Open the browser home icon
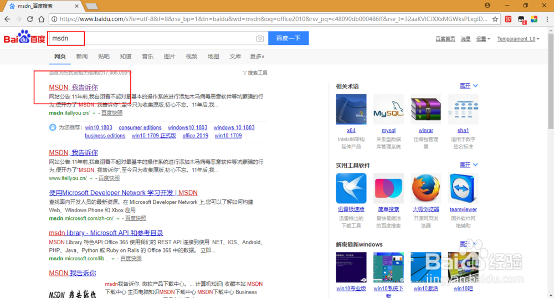Screen dimensions: 554x298 [42, 19]
